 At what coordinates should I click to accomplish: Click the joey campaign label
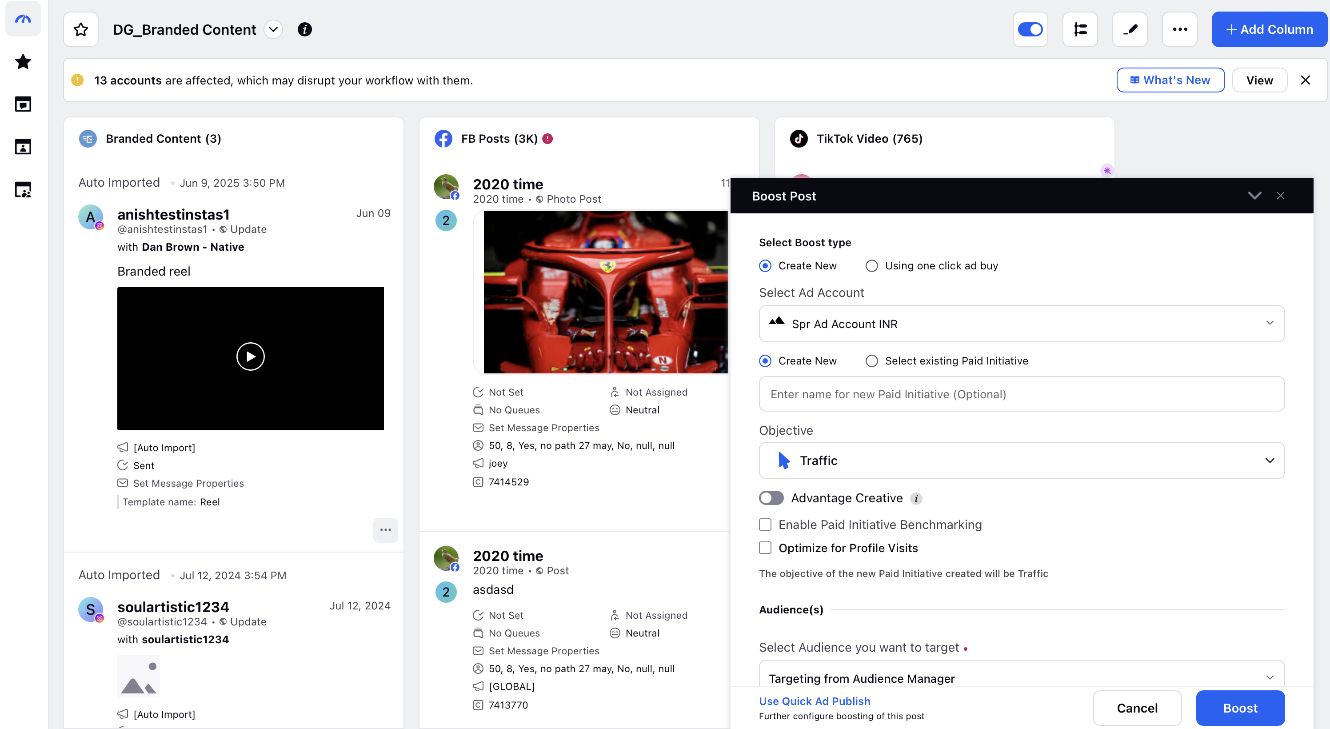click(498, 463)
